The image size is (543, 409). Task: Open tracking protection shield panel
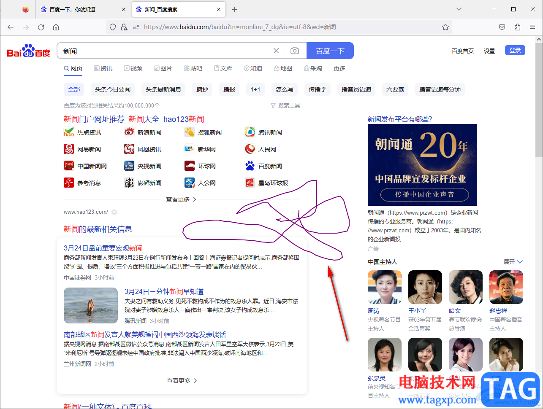point(113,27)
